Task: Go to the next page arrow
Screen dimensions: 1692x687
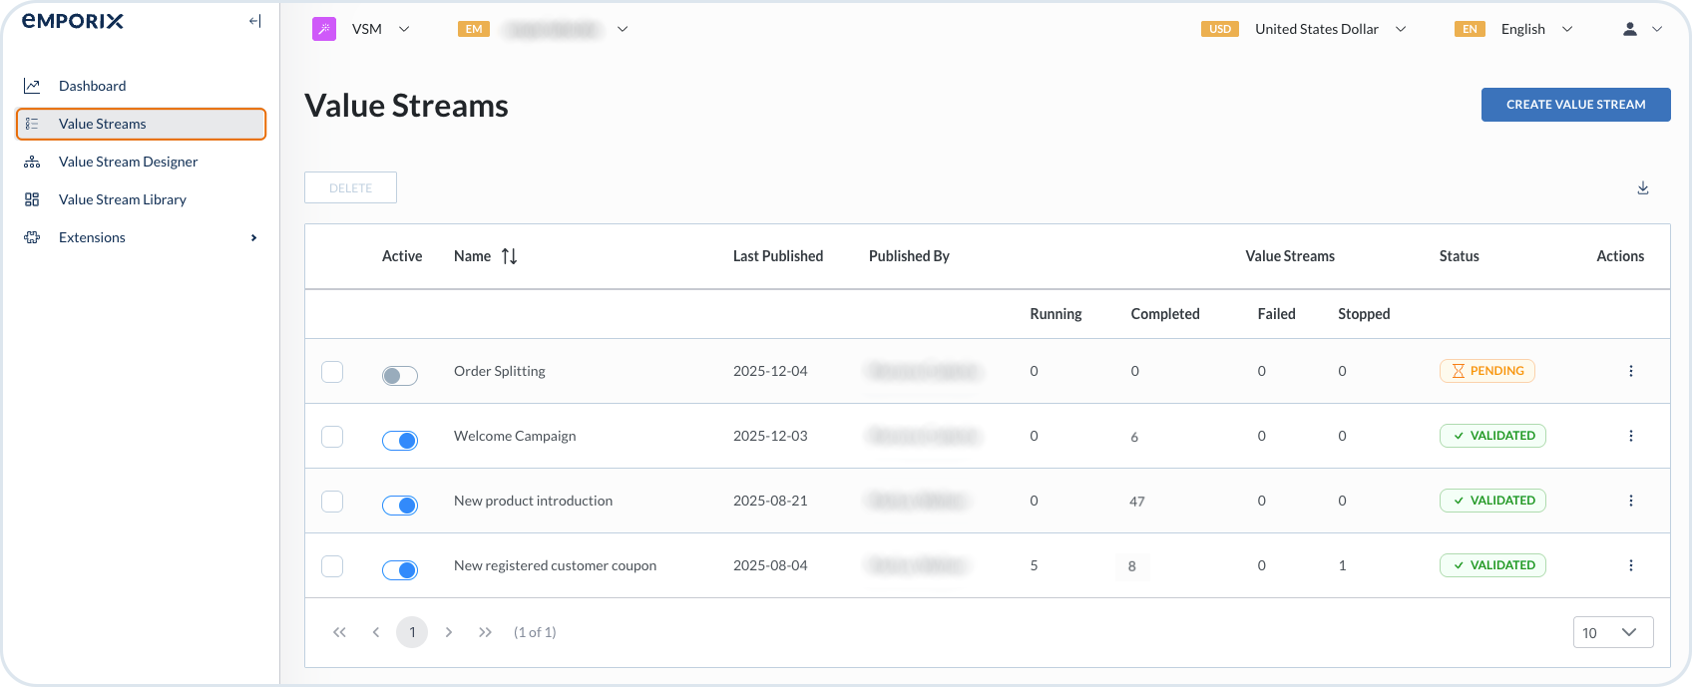Action: coord(449,632)
